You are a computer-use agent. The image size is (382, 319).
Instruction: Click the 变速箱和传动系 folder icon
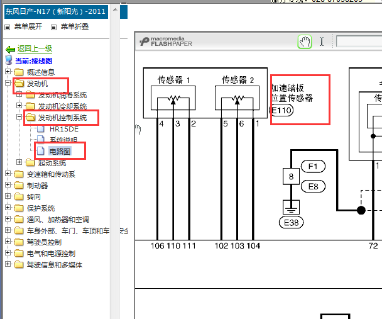(x=19, y=174)
